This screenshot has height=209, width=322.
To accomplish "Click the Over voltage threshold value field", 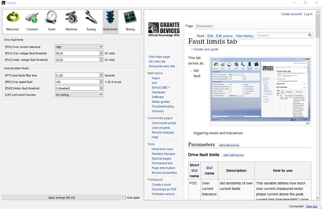I will click(77, 53).
